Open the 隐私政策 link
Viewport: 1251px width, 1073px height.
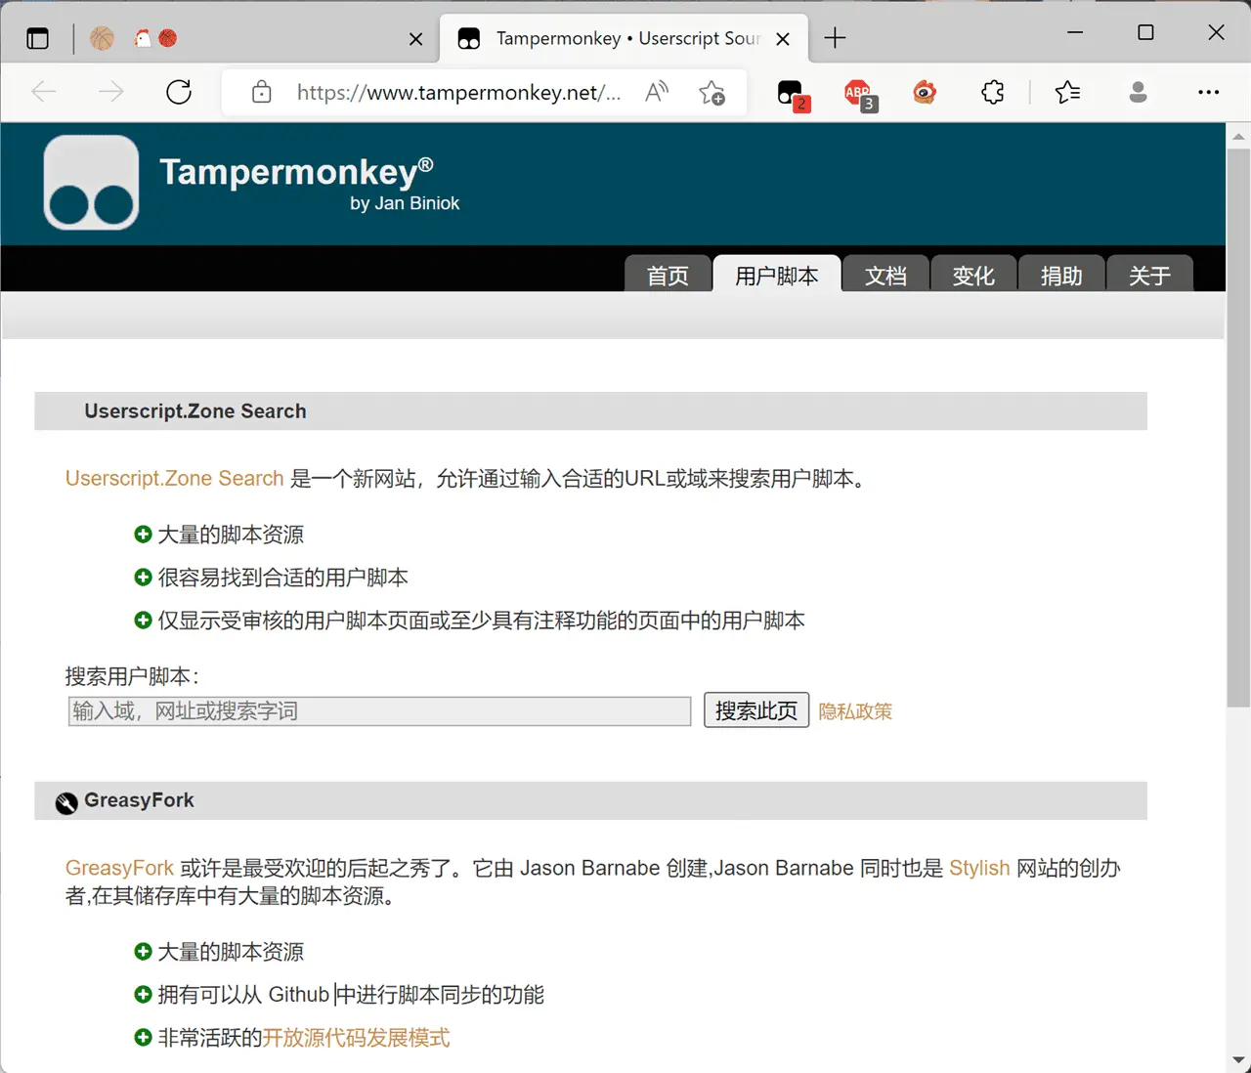tap(855, 711)
